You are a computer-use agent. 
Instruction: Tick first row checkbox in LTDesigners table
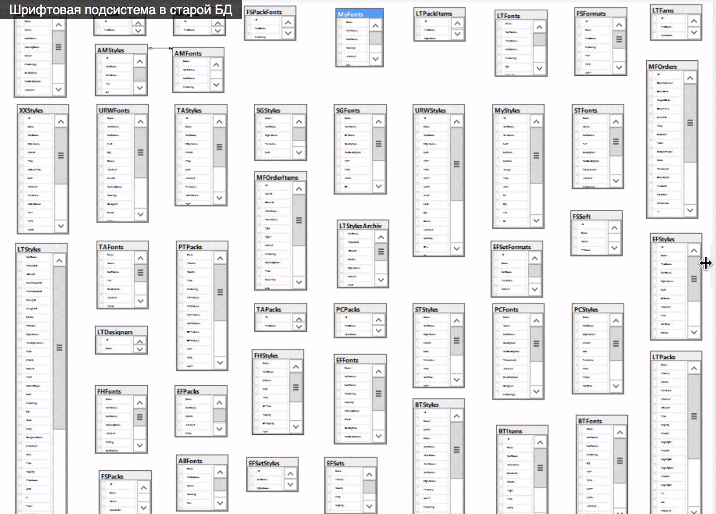tap(99, 340)
